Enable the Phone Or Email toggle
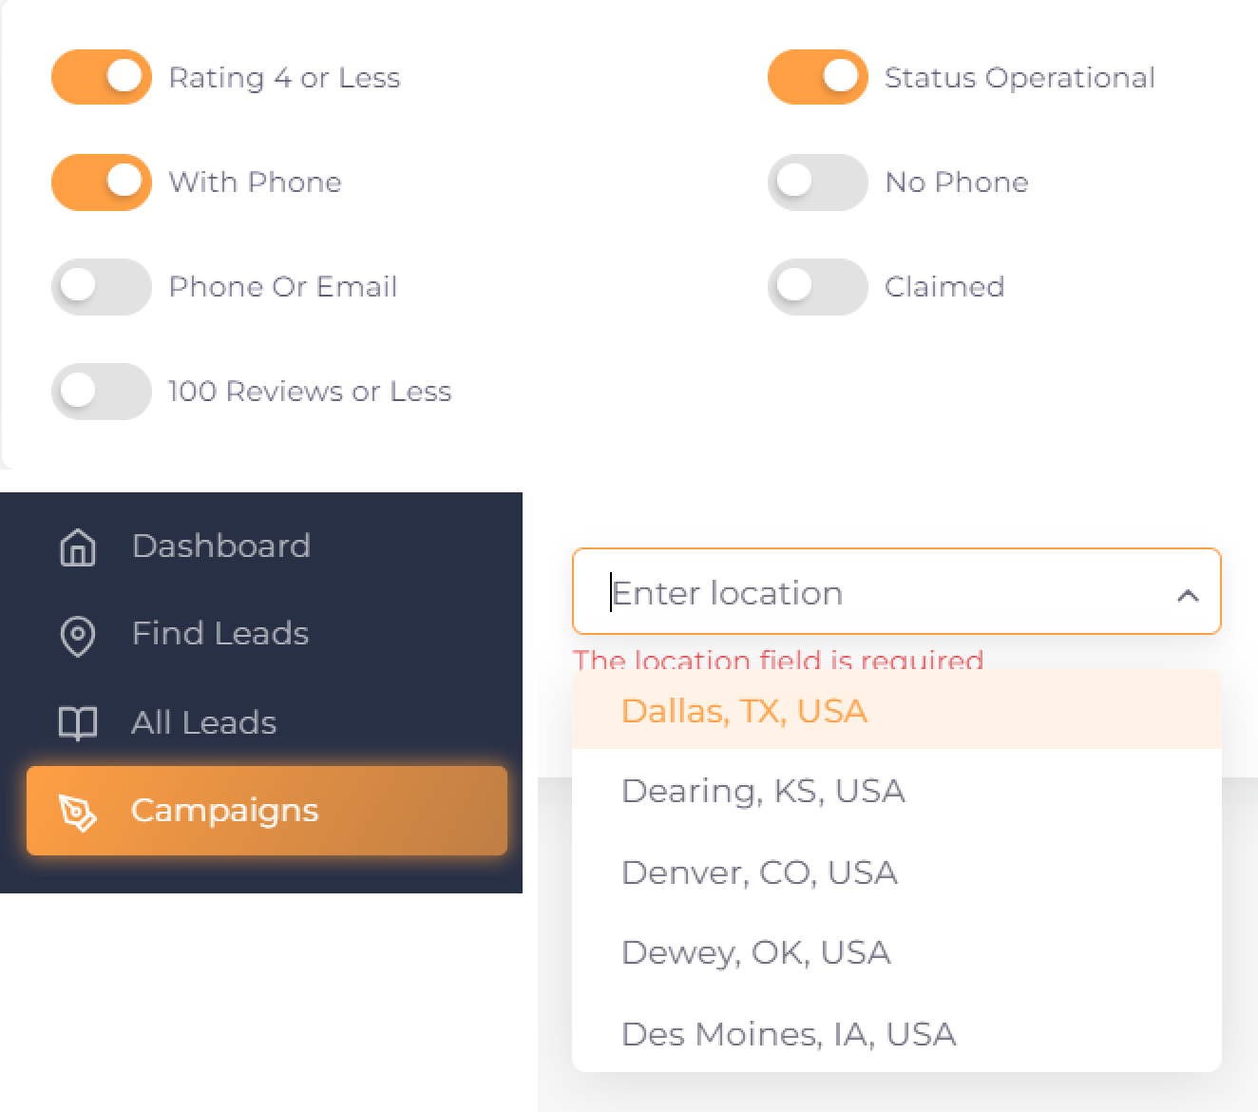 click(x=102, y=286)
